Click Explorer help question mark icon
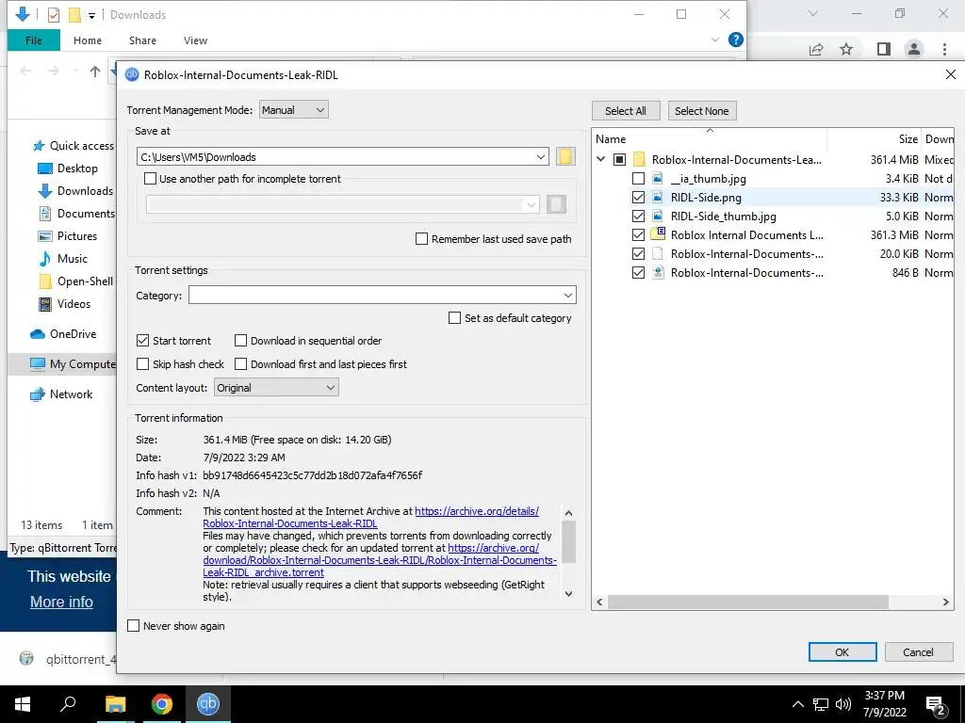This screenshot has height=723, width=965. point(735,40)
